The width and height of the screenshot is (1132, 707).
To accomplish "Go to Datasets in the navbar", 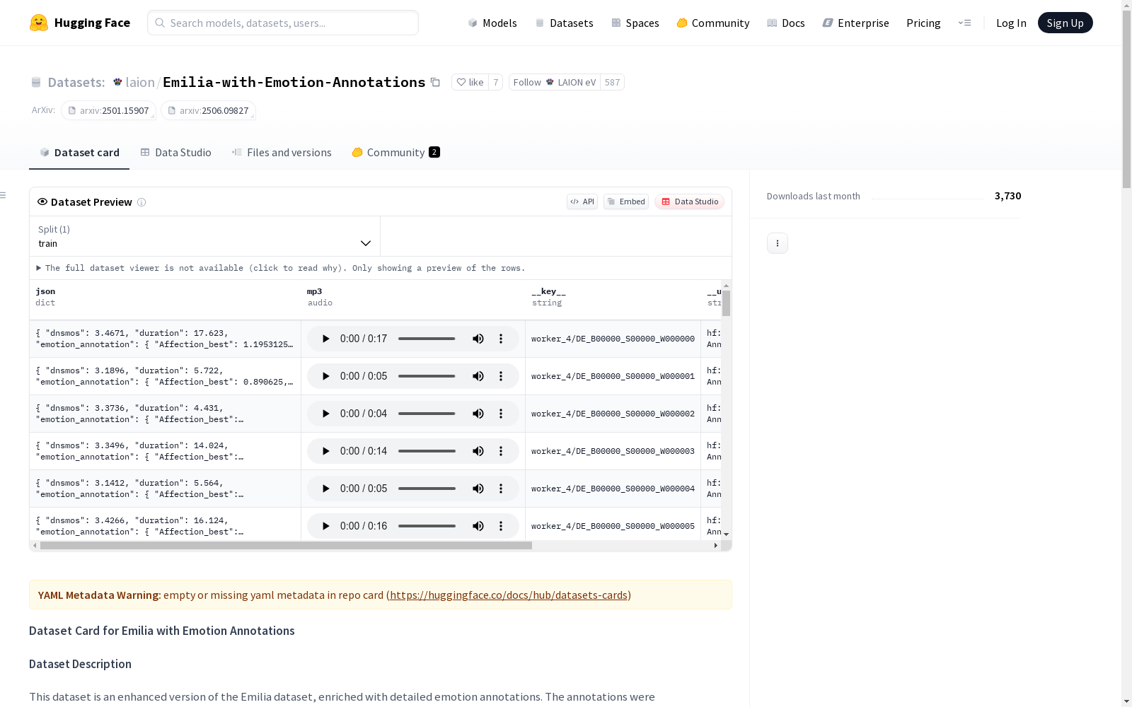I will (x=564, y=23).
